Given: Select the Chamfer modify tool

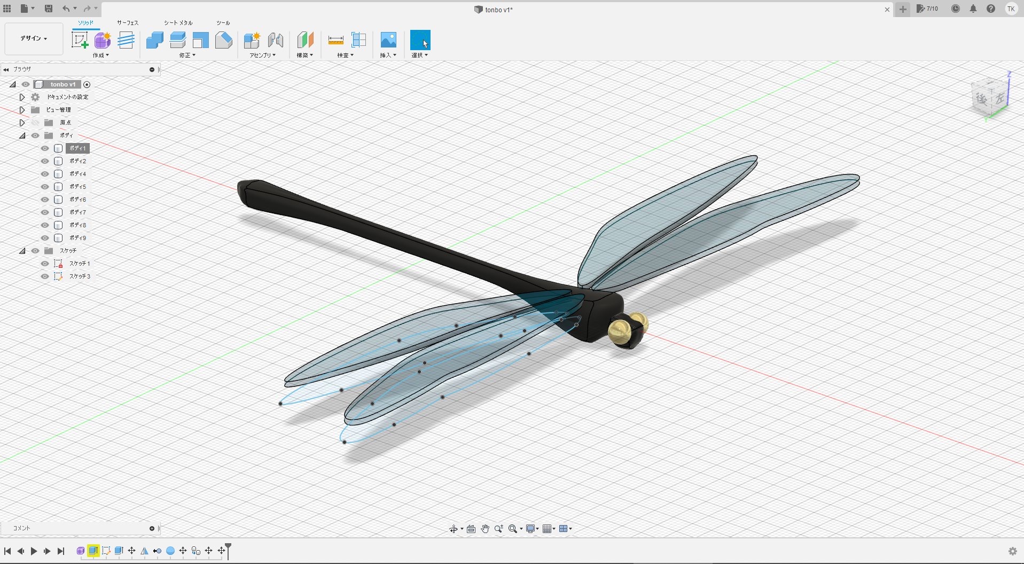Looking at the screenshot, I should tap(224, 40).
